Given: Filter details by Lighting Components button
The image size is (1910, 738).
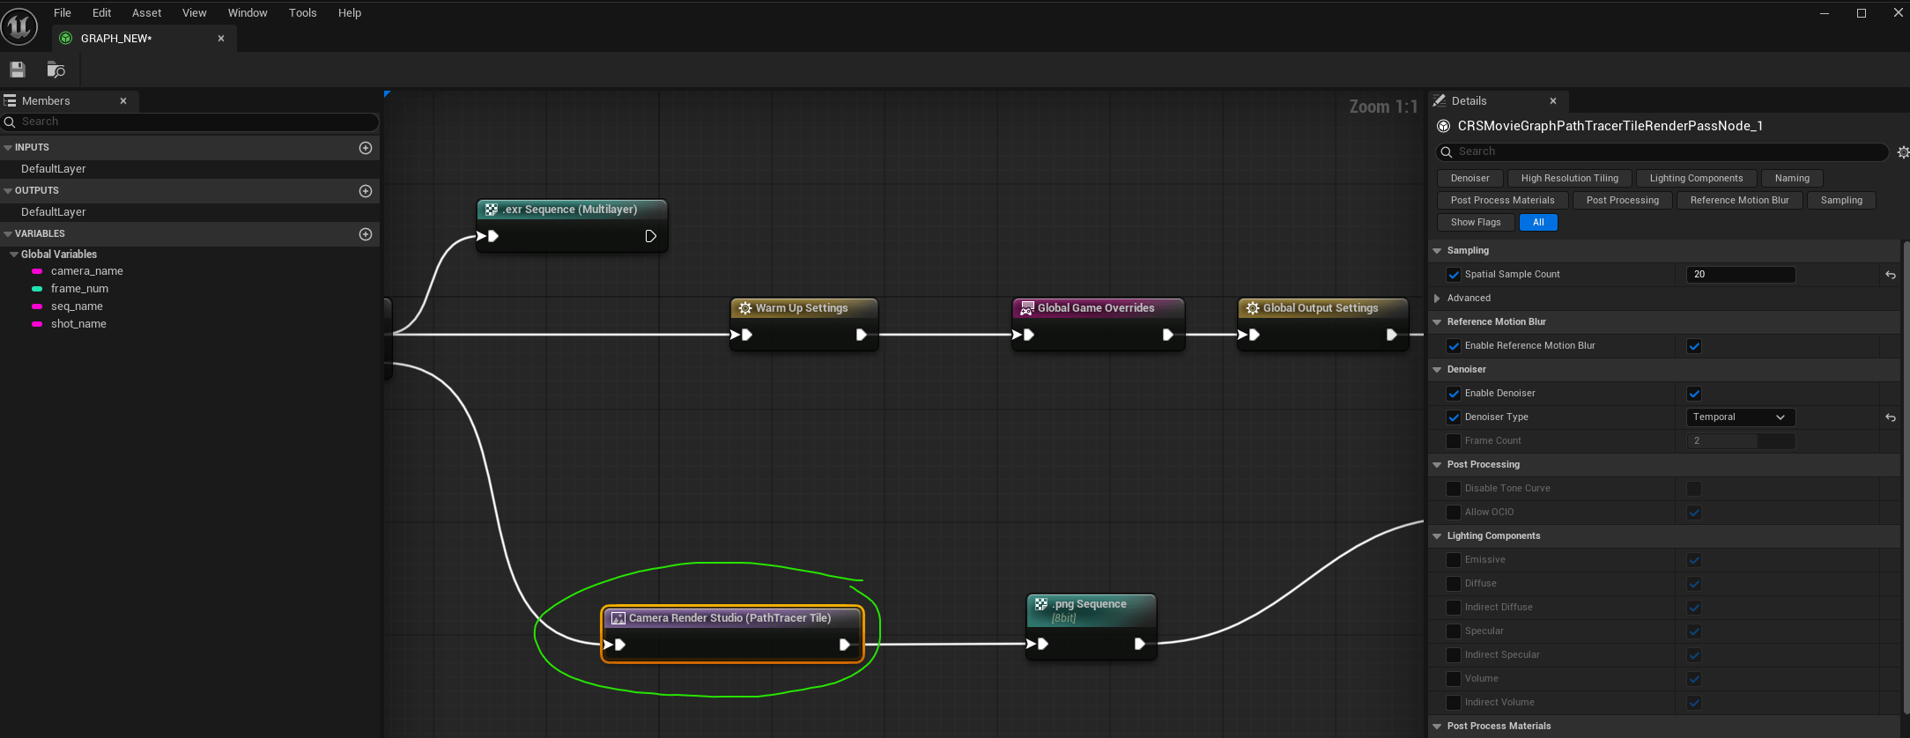Looking at the screenshot, I should (1697, 178).
